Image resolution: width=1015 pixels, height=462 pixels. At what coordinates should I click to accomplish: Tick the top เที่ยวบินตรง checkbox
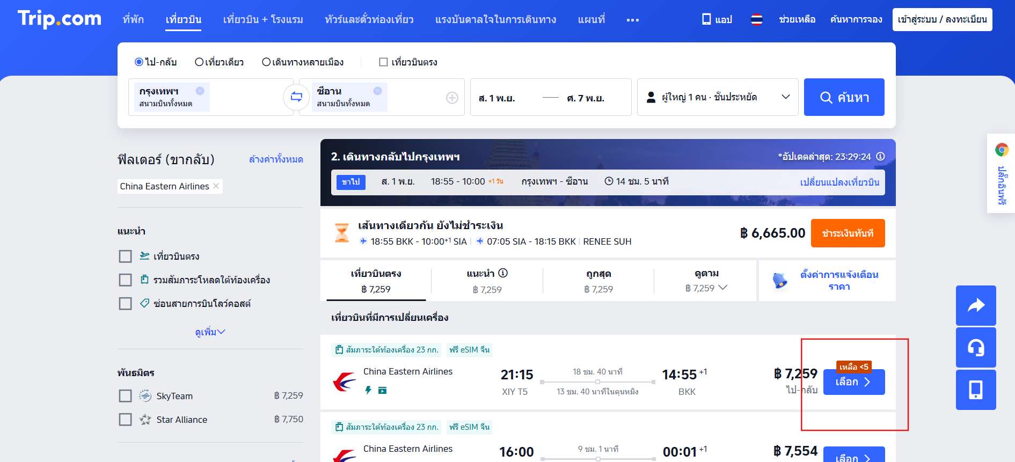[383, 62]
